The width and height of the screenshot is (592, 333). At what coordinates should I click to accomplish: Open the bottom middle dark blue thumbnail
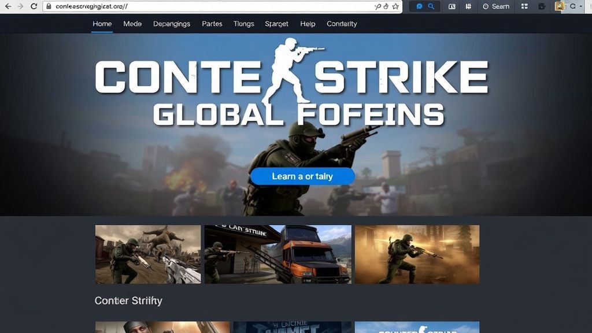[x=292, y=327]
